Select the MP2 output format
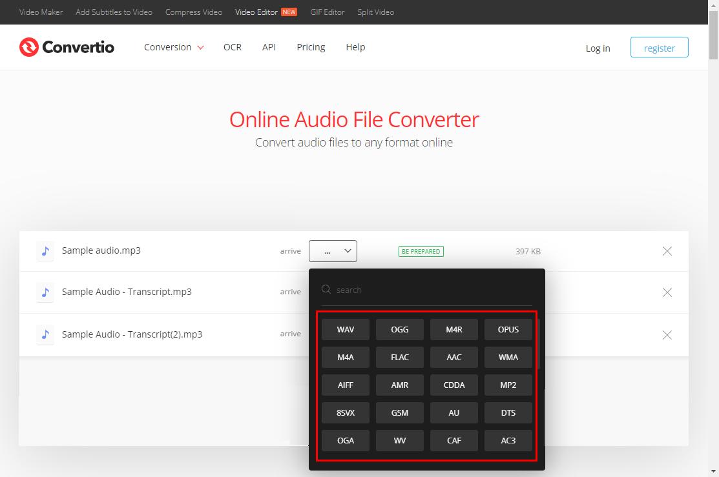The image size is (719, 477). click(x=508, y=385)
